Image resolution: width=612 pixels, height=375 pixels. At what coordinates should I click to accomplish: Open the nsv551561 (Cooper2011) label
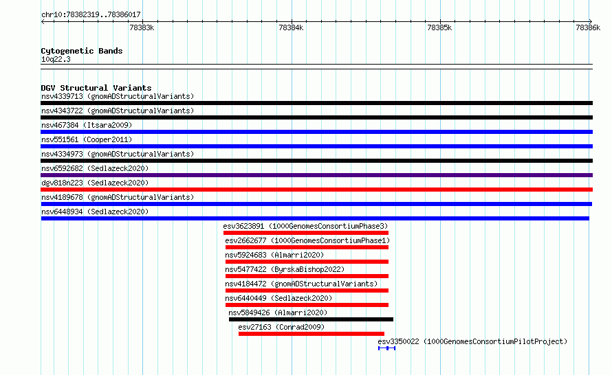[x=87, y=139]
